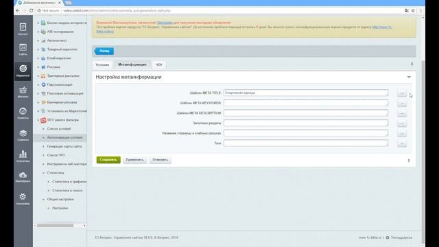Click the blue Назад button
This screenshot has width=439, height=247.
pos(104,51)
